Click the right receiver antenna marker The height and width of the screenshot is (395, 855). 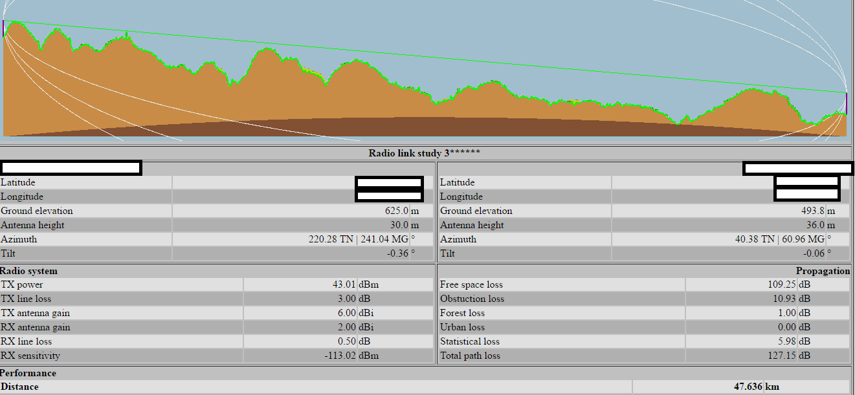(x=847, y=102)
